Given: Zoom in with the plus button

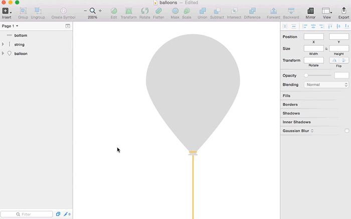Looking at the screenshot, I should pyautogui.click(x=100, y=11).
